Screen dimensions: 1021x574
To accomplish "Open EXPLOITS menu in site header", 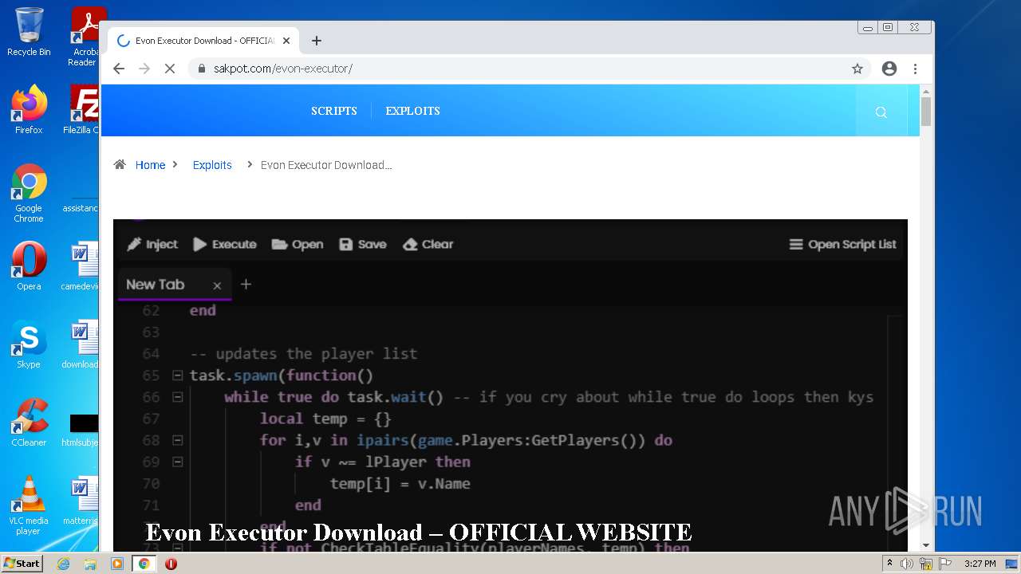I will (x=412, y=111).
